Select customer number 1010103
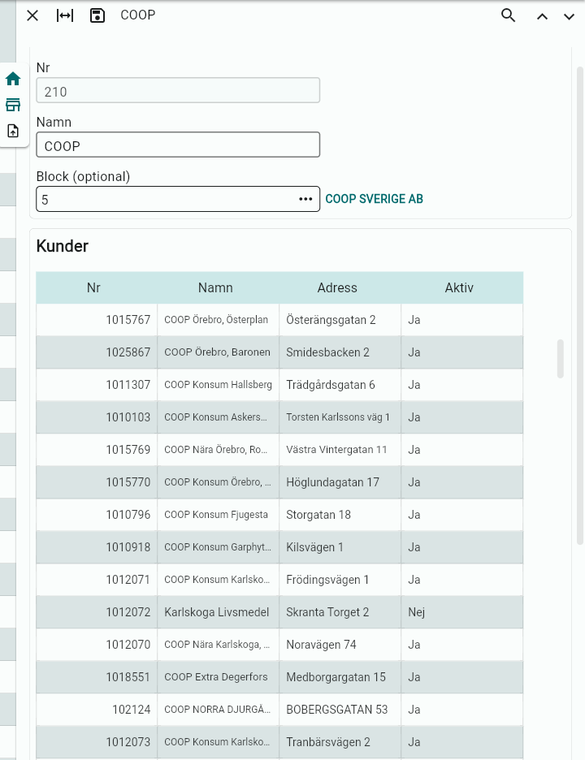This screenshot has height=760, width=585. (128, 417)
